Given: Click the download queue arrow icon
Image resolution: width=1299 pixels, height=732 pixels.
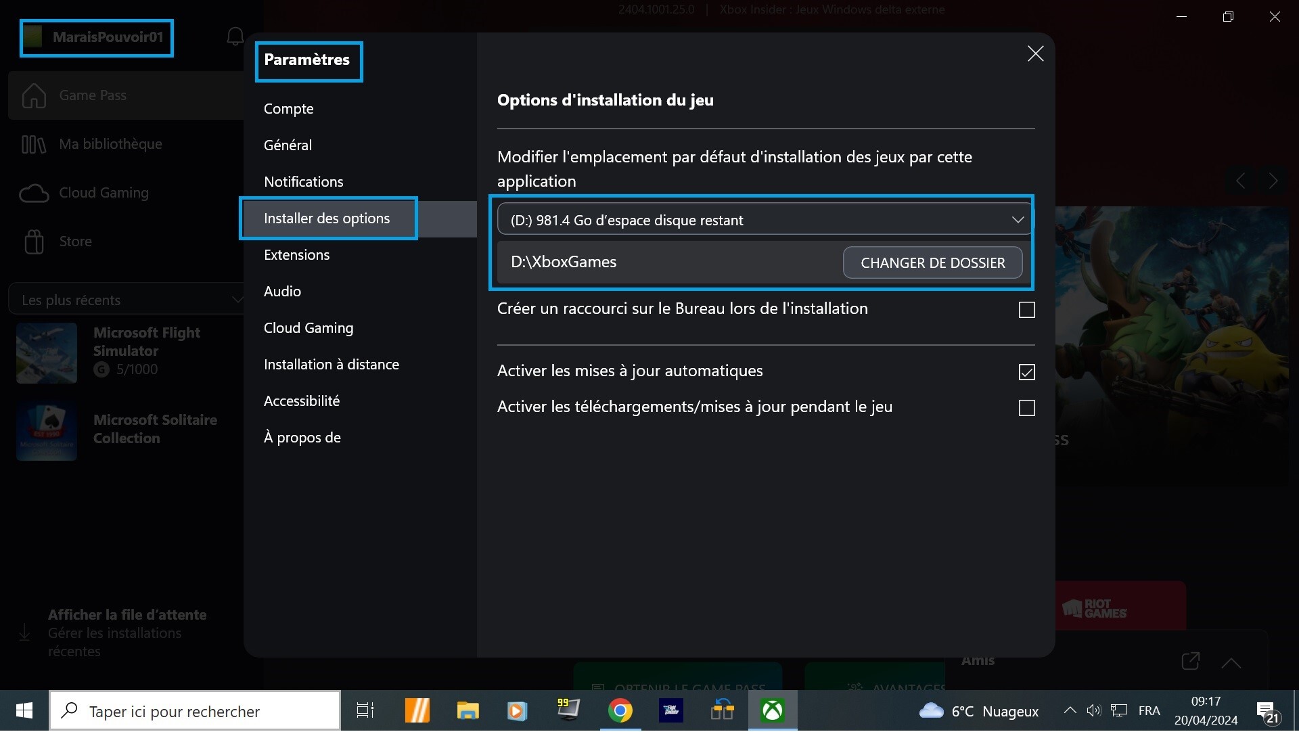Looking at the screenshot, I should 25,633.
